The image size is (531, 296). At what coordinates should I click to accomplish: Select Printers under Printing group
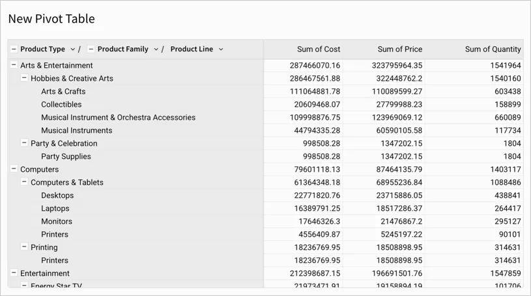point(55,260)
